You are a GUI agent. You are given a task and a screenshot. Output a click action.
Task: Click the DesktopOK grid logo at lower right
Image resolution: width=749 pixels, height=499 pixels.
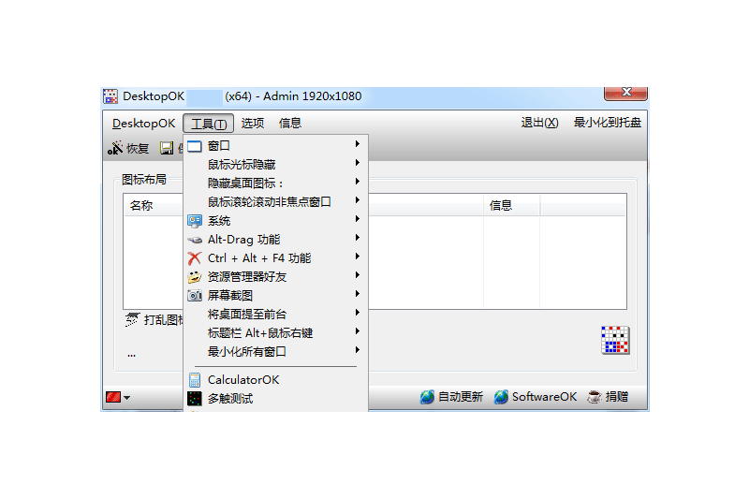pos(615,340)
